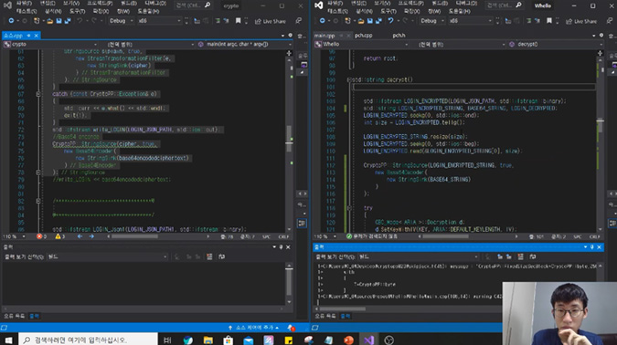This screenshot has width=617, height=345.
Task: Click the Windows Start button
Action: pyautogui.click(x=8, y=340)
